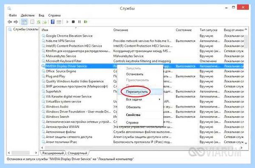The width and height of the screenshot is (255, 168).
Task: Click gear icon beside Windows Audio
Action: coord(43,106)
